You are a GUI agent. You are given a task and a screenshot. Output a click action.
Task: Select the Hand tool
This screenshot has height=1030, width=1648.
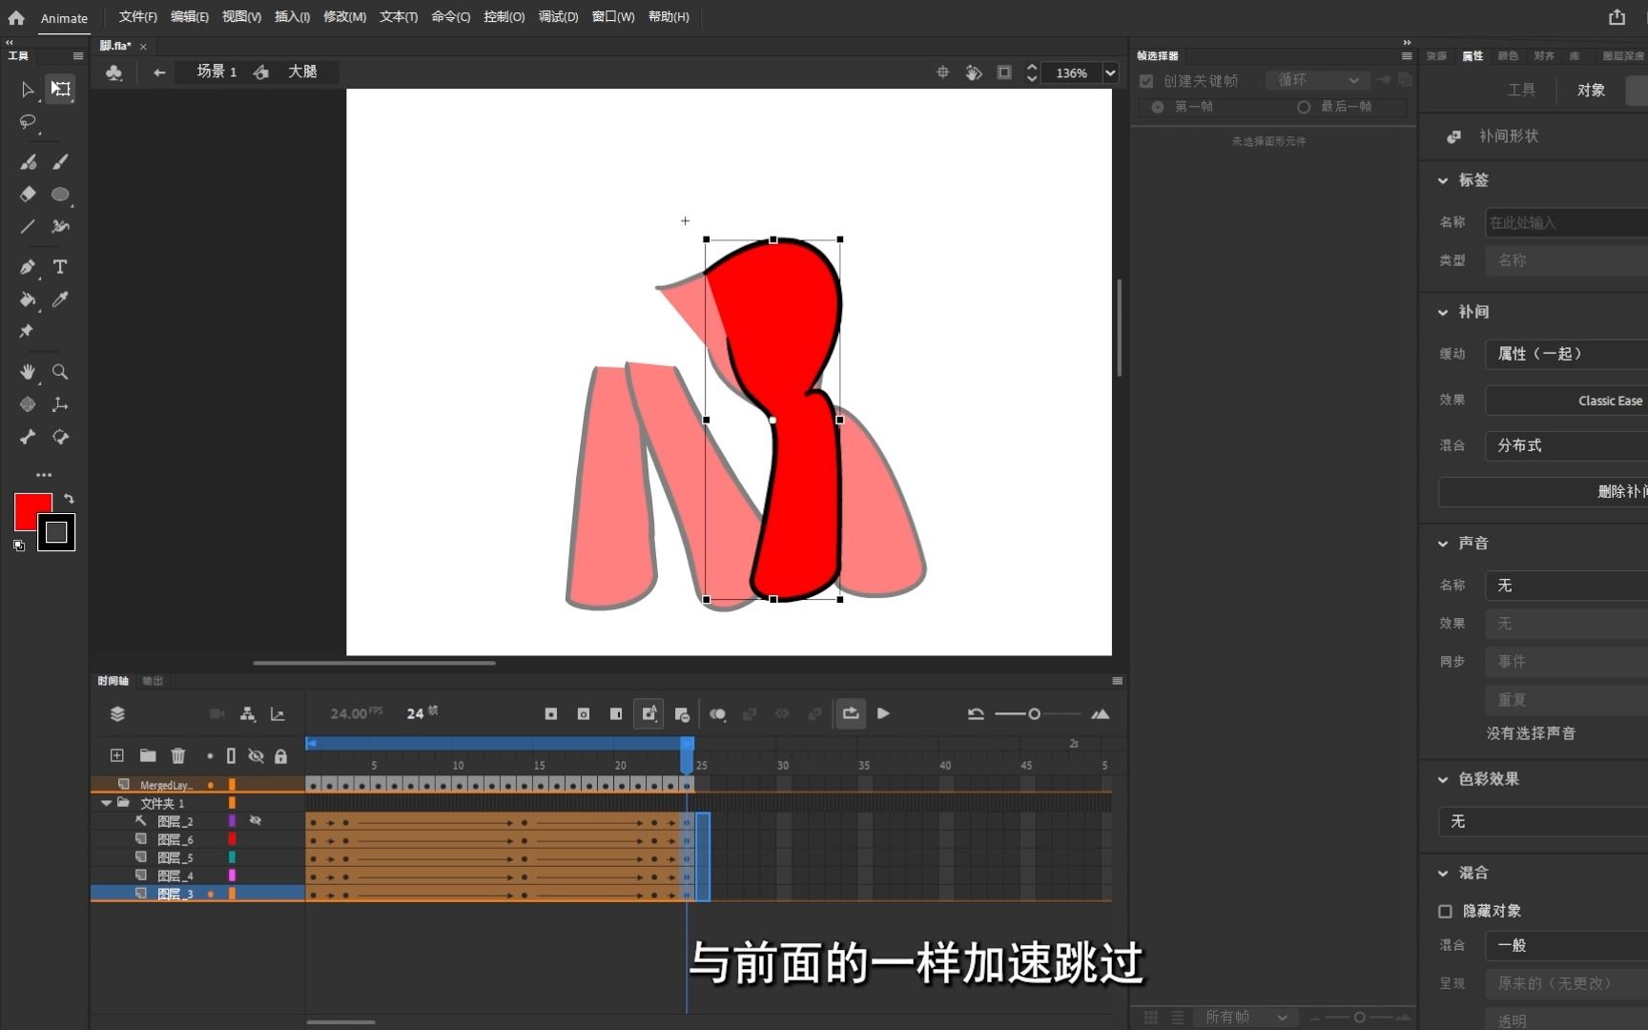[x=28, y=372]
